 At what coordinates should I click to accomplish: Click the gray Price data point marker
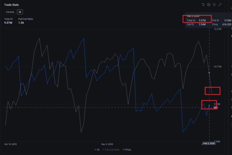(x=209, y=73)
